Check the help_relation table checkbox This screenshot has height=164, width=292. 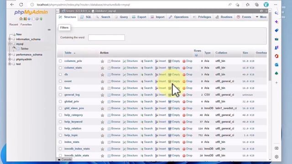pyautogui.click(x=60, y=128)
